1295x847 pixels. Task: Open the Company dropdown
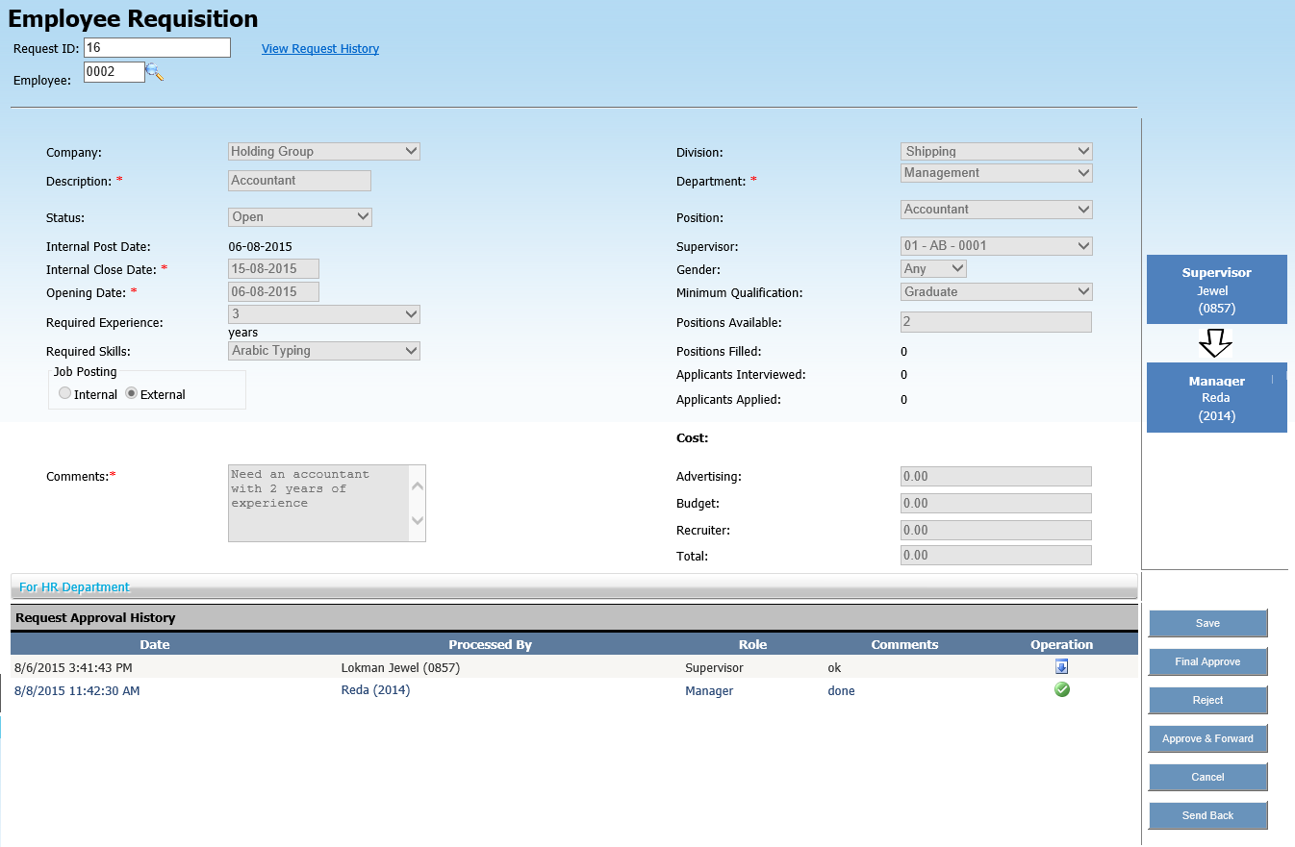click(x=324, y=151)
